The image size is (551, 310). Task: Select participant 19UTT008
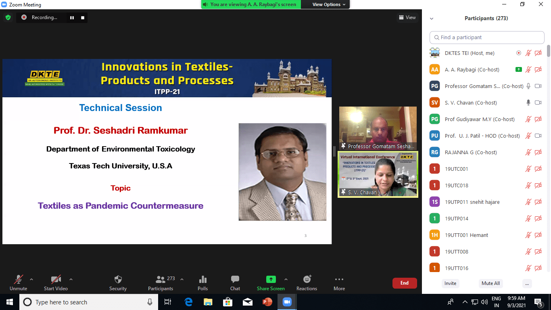point(486,251)
